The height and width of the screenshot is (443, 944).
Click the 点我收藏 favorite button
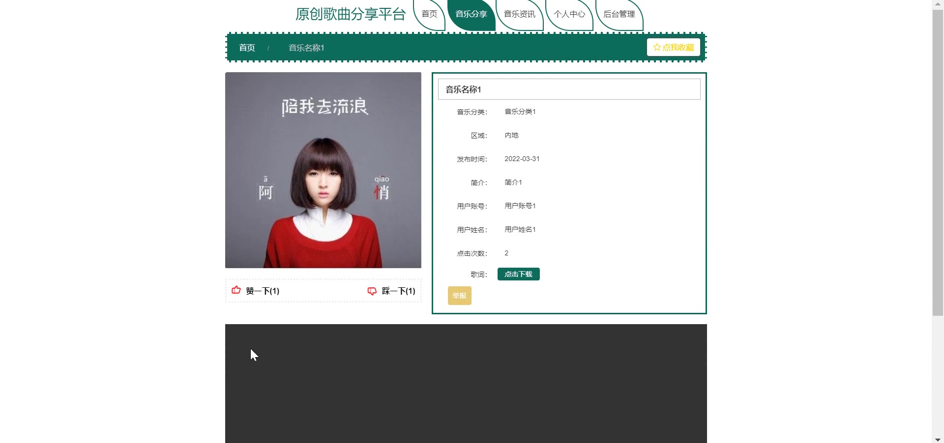673,47
